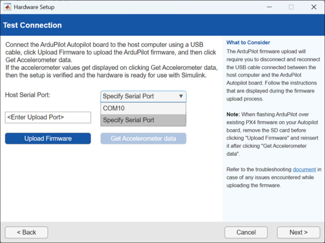The image size is (325, 243).
Task: Minimize the Hardware Setup window
Action: click(268, 7)
